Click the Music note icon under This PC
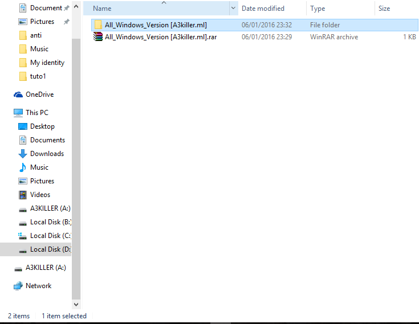Screen dimensions: 419x324 (x=23, y=167)
